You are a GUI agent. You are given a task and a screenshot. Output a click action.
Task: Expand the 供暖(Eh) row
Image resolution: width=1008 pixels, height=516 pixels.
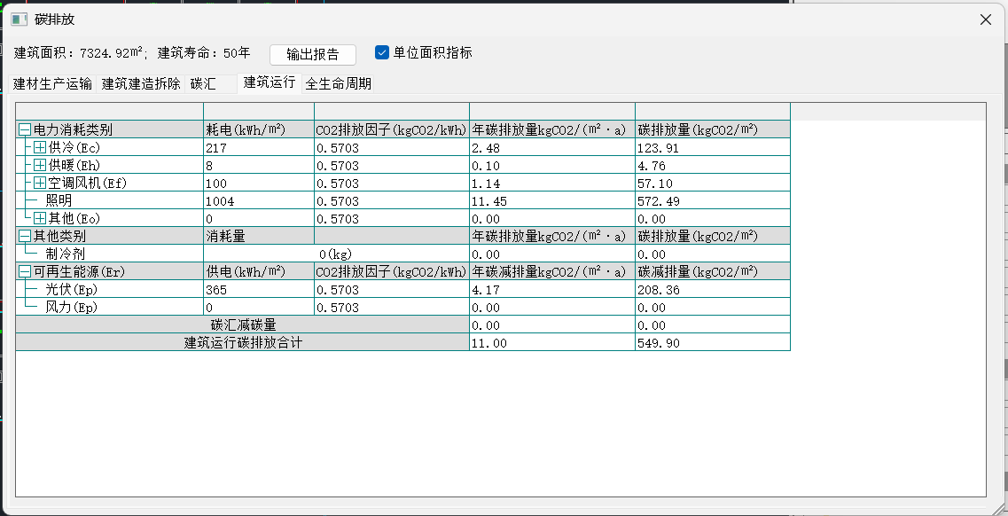point(40,166)
